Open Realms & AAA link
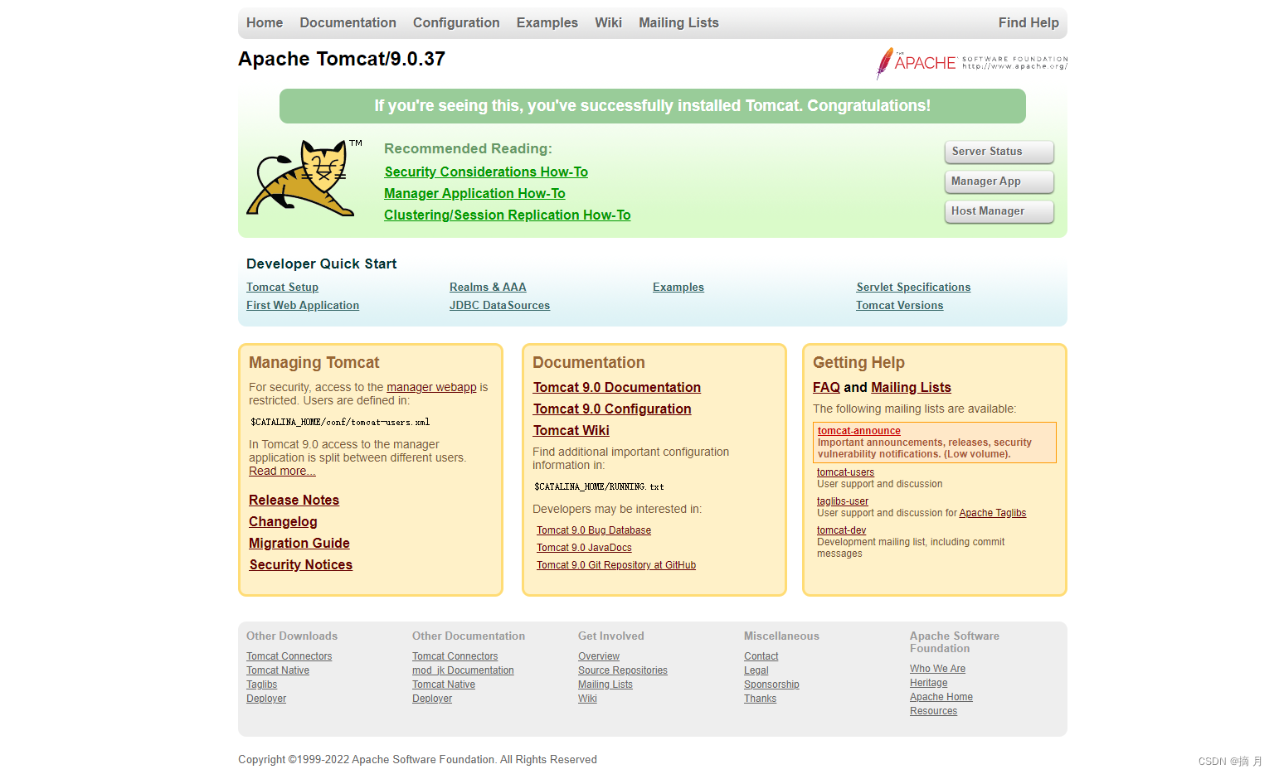 488,287
